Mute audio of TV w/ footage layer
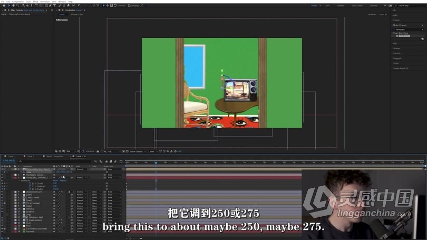The height and width of the screenshot is (240, 427). point(5,203)
